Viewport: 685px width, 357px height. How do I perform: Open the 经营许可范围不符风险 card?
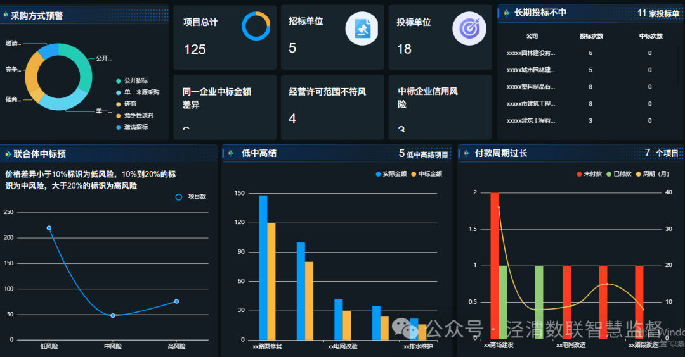click(332, 107)
